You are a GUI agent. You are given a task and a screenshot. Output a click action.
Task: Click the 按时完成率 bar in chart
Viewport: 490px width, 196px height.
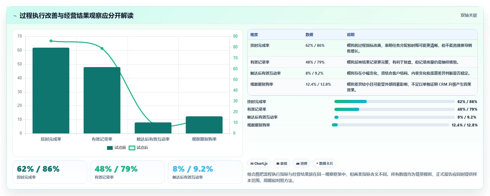[51, 91]
